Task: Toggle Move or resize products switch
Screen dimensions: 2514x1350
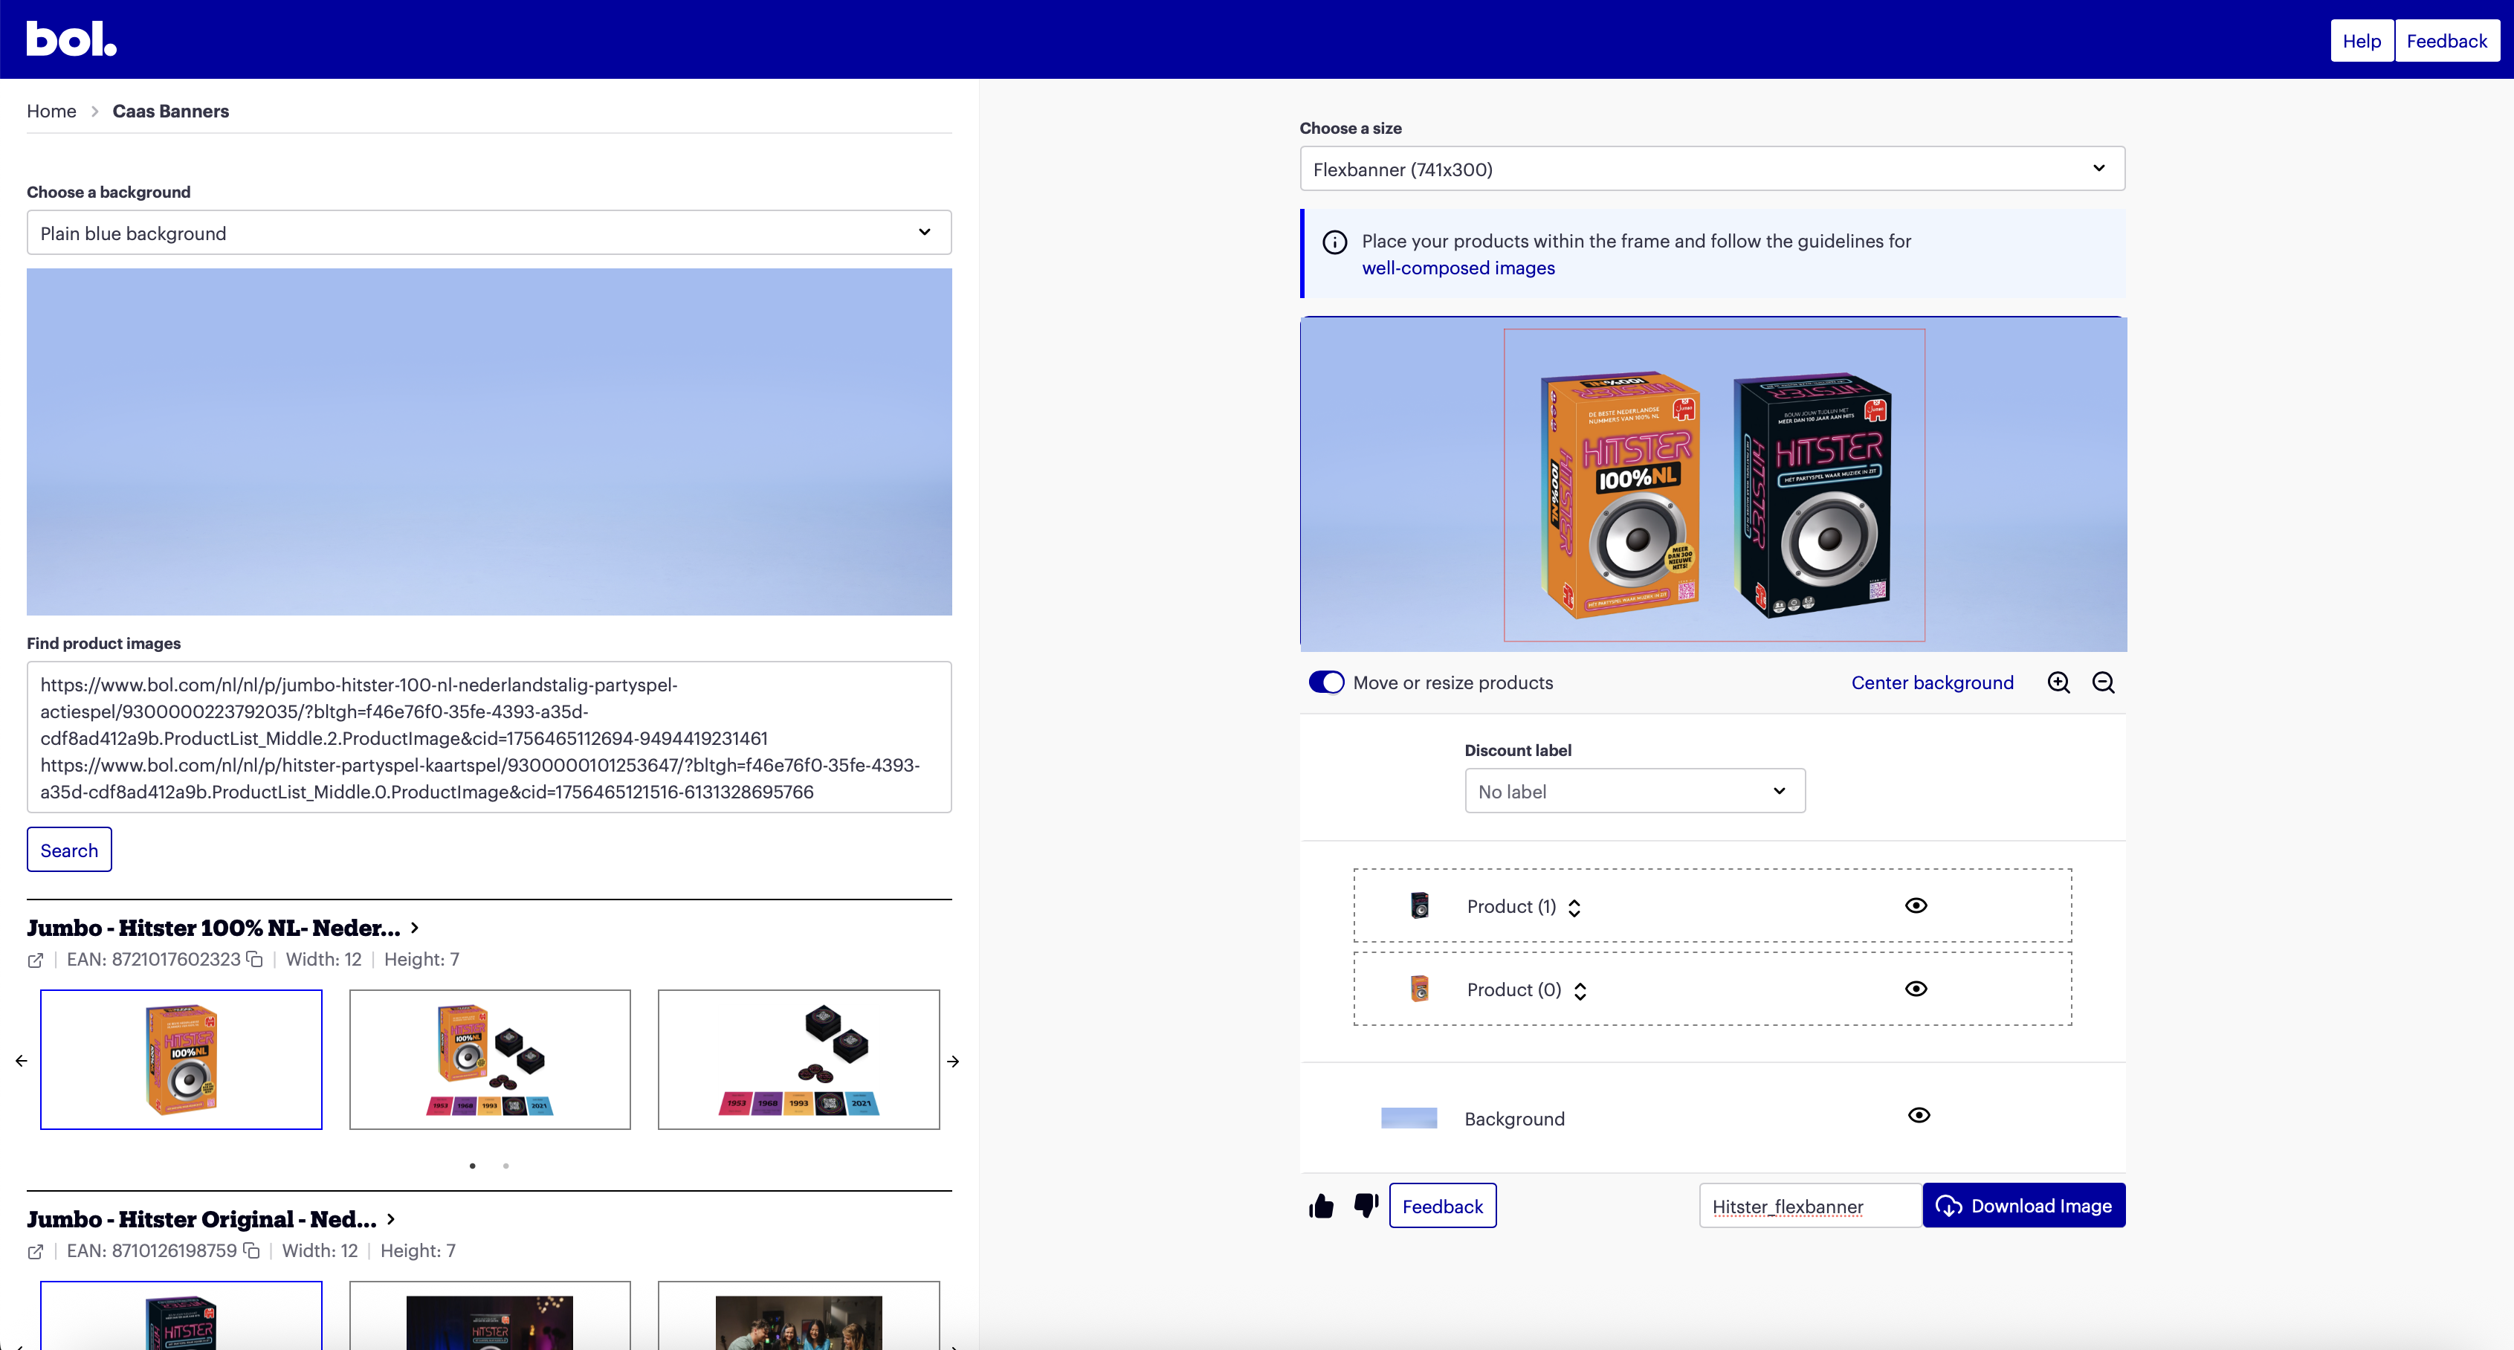Action: tap(1325, 682)
